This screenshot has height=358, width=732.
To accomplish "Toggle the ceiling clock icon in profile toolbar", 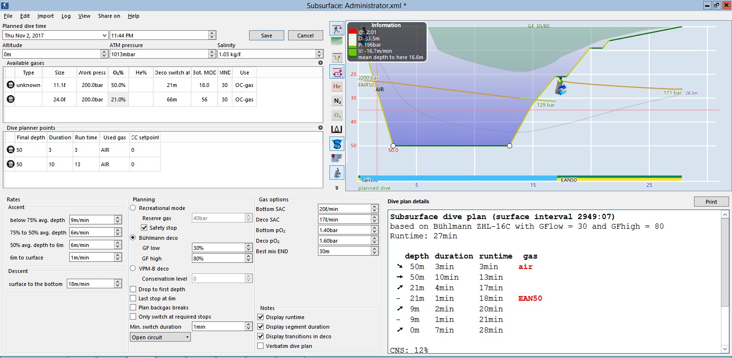I will point(337,72).
